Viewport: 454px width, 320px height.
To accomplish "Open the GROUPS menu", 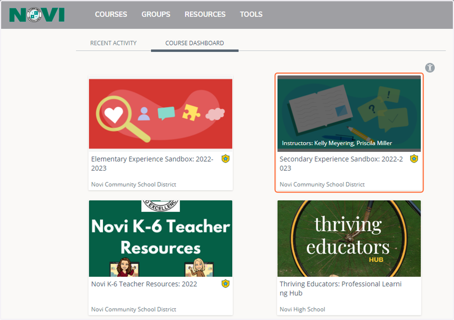I will coord(156,14).
